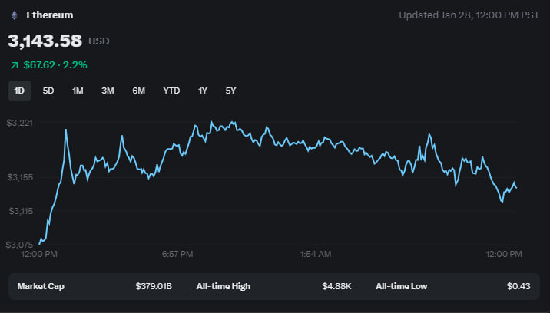Image resolution: width=550 pixels, height=313 pixels.
Task: Click the USD currency label
Action: 99,41
